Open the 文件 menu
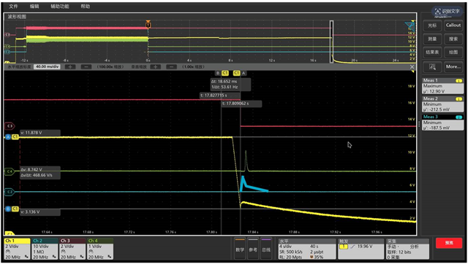Screen dimensions: 468x264 pyautogui.click(x=13, y=7)
